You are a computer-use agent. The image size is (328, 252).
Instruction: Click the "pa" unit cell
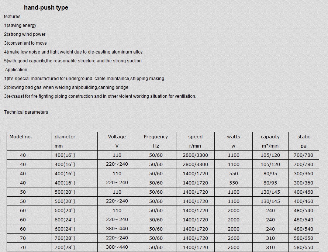pos(304,146)
